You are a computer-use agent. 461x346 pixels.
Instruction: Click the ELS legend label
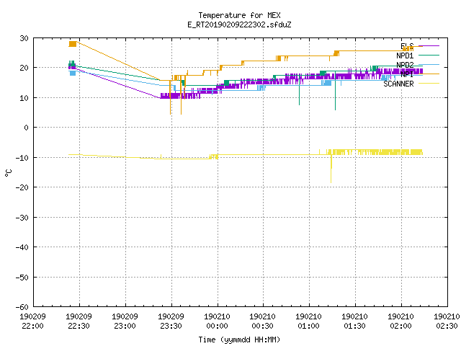coord(407,46)
